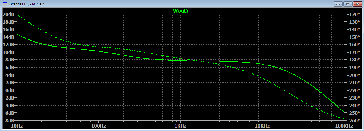The image size is (364, 131).
Task: Click the 100KHz frequency axis label
Action: coord(344,126)
